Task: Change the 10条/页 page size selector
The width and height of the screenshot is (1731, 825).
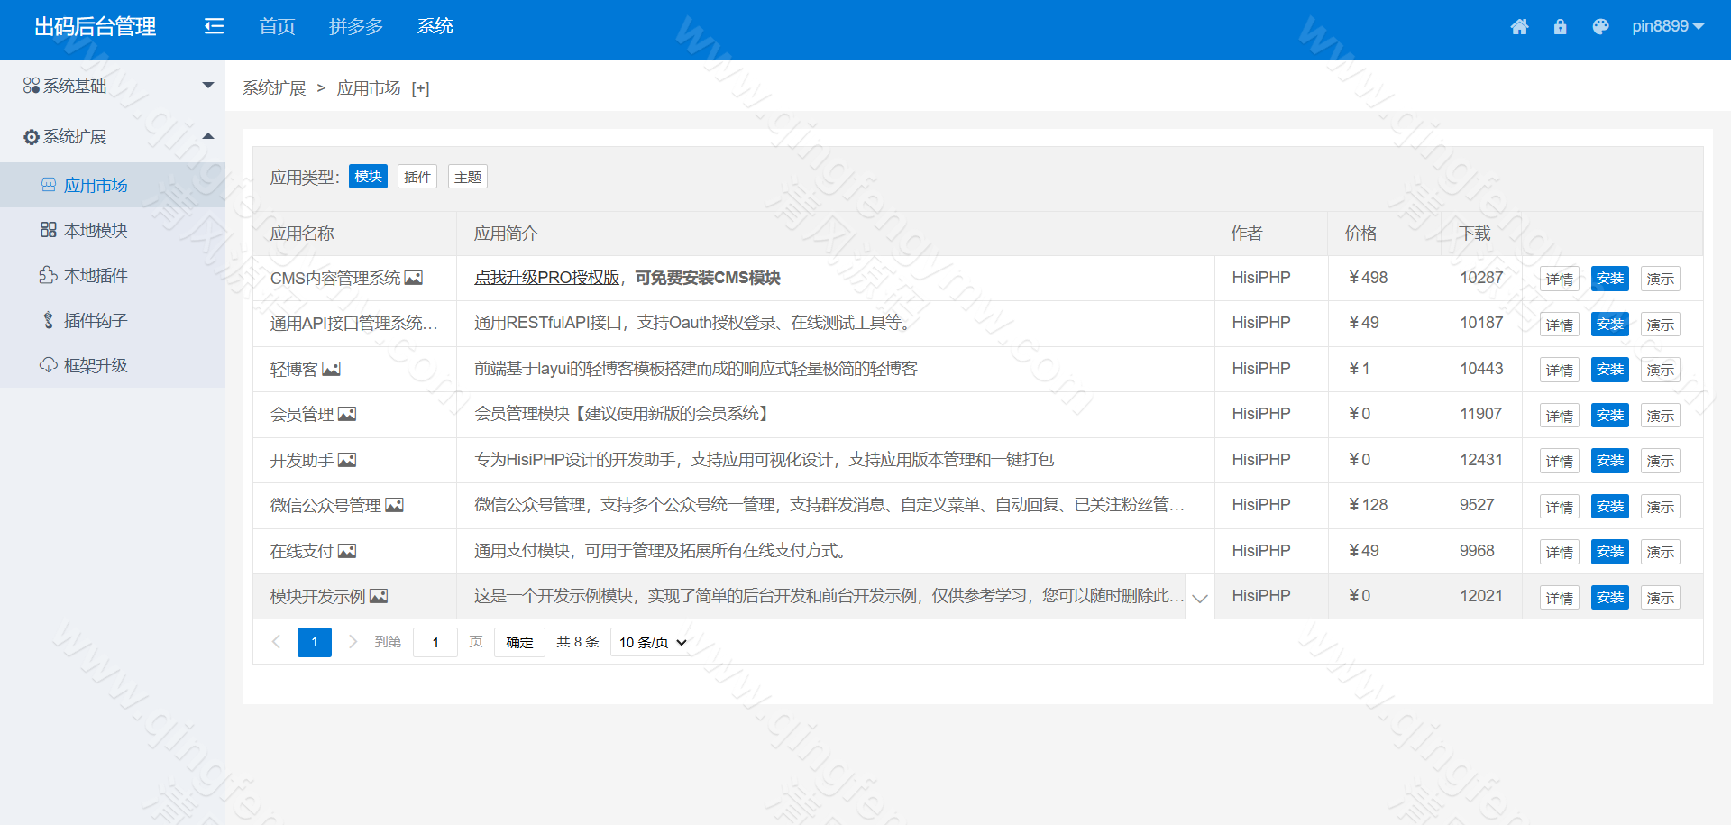Action: (650, 642)
